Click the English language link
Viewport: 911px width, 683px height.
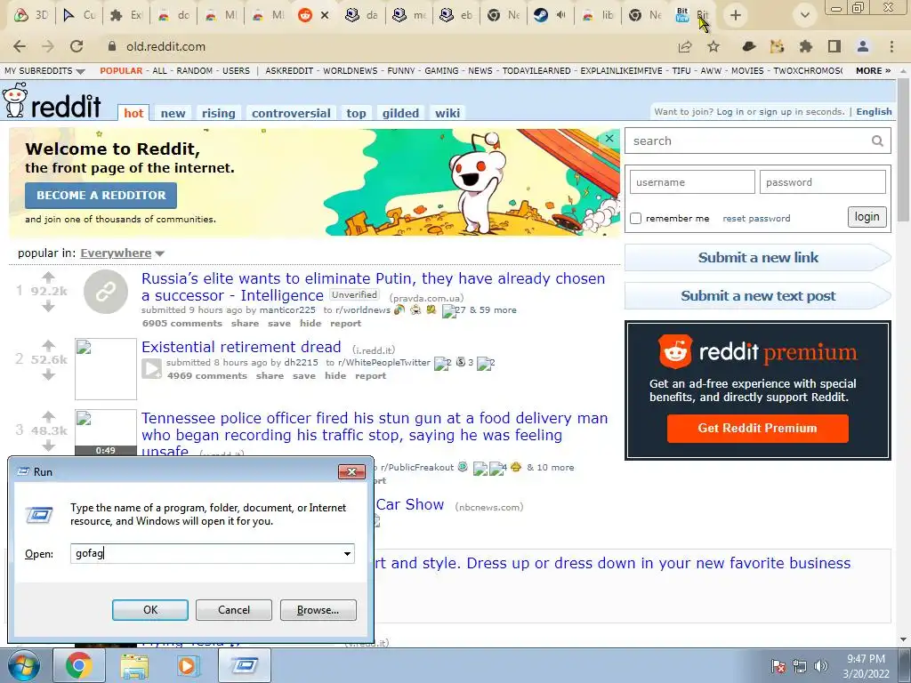(874, 111)
